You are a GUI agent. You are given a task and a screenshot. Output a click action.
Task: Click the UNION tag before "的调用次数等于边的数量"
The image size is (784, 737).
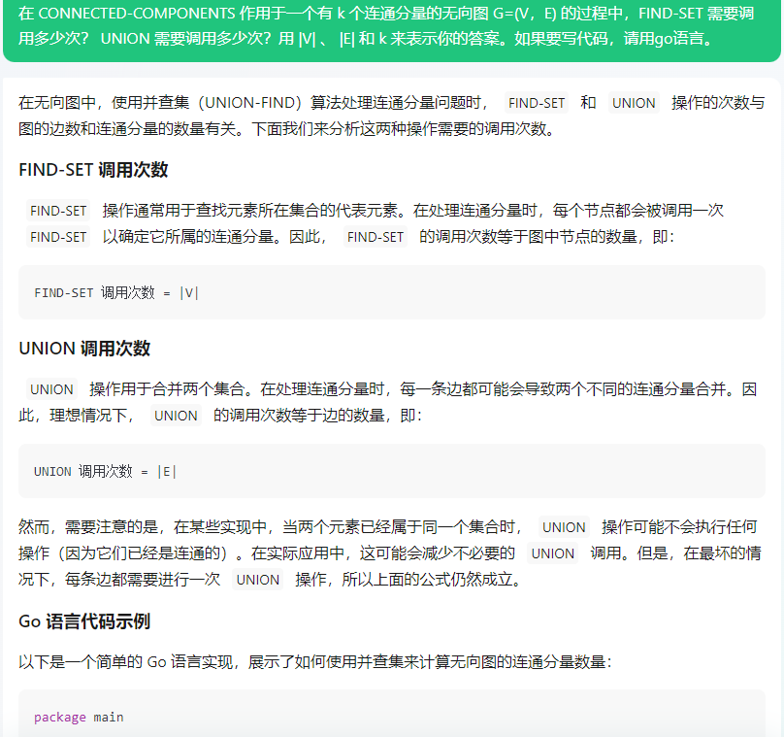[x=176, y=416]
